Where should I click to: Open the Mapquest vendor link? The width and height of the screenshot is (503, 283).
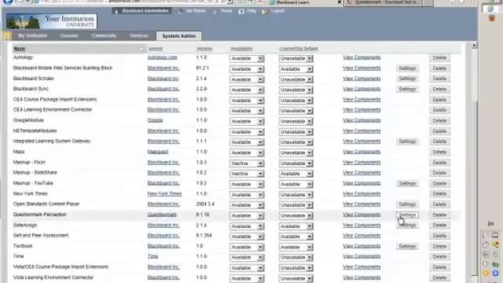pos(158,152)
